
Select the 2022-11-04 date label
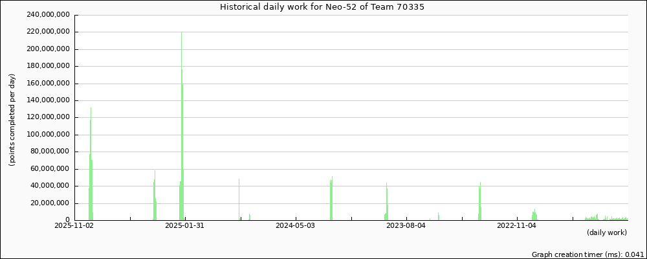click(x=516, y=226)
